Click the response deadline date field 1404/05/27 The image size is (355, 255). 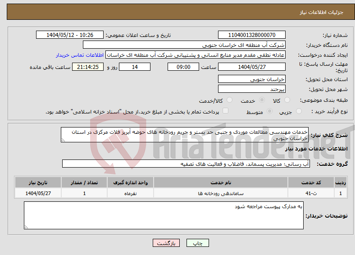point(252,67)
